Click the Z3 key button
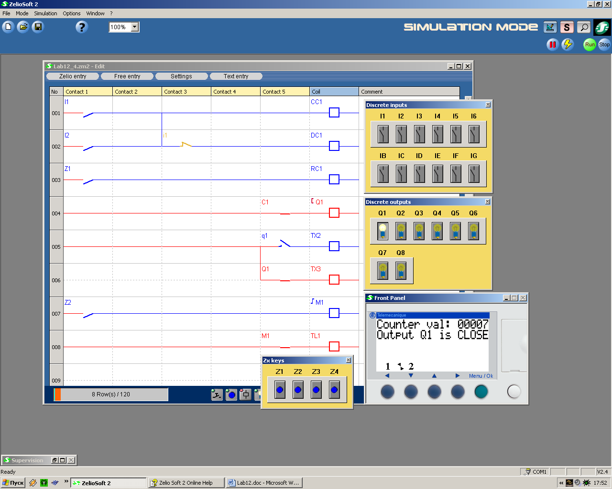 click(316, 390)
